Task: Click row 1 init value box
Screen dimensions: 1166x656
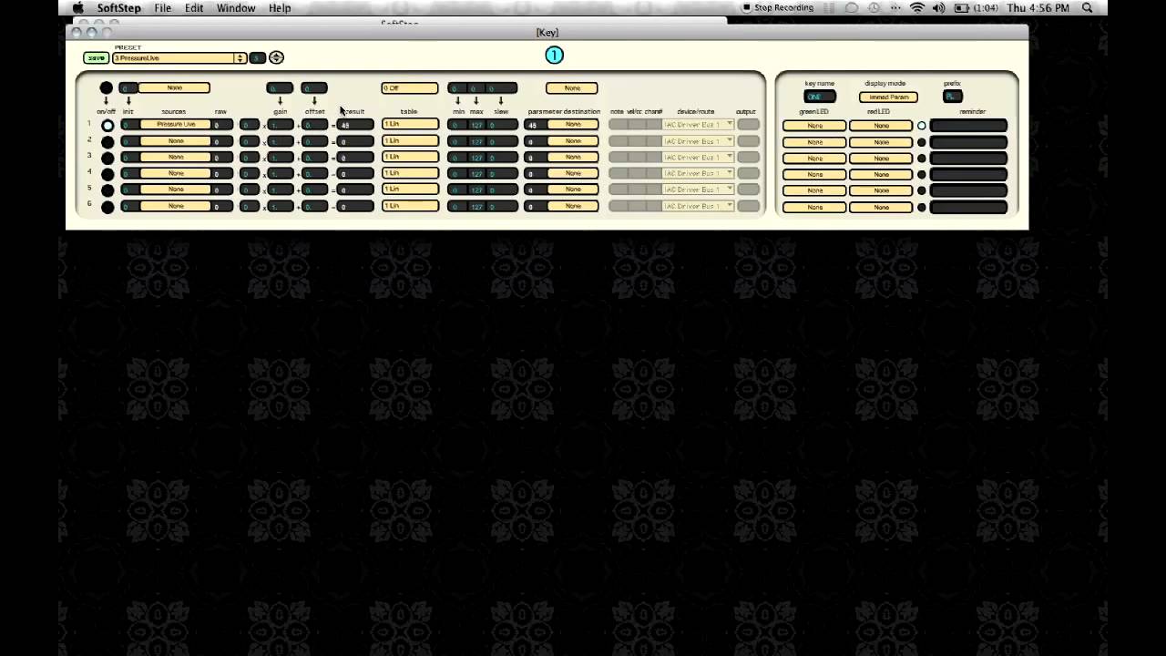Action: point(129,125)
